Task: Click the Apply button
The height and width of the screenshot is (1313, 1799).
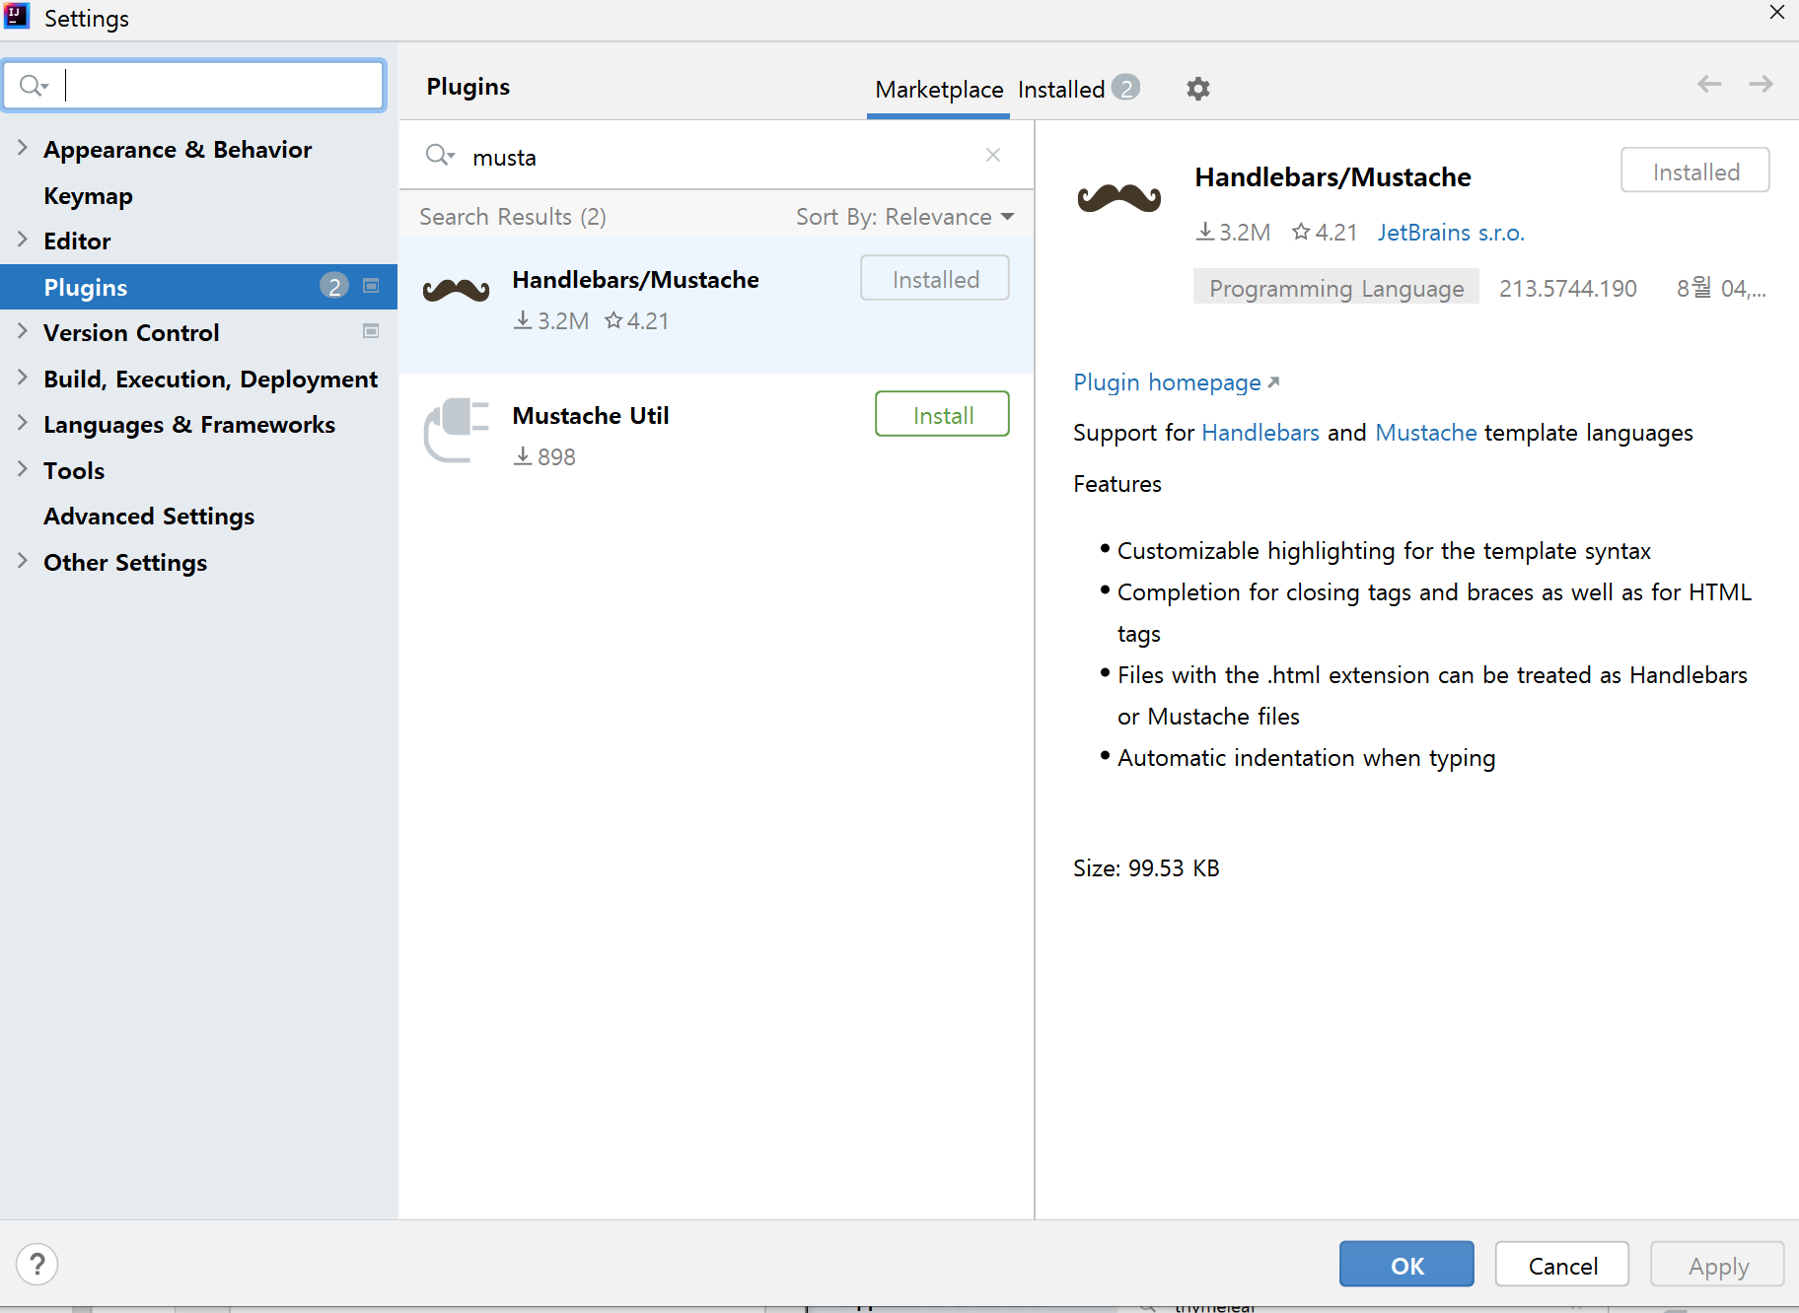Action: pos(1718,1264)
